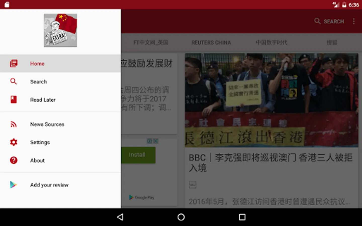
Task: Click the Read Later bookmark icon
Action: (14, 99)
